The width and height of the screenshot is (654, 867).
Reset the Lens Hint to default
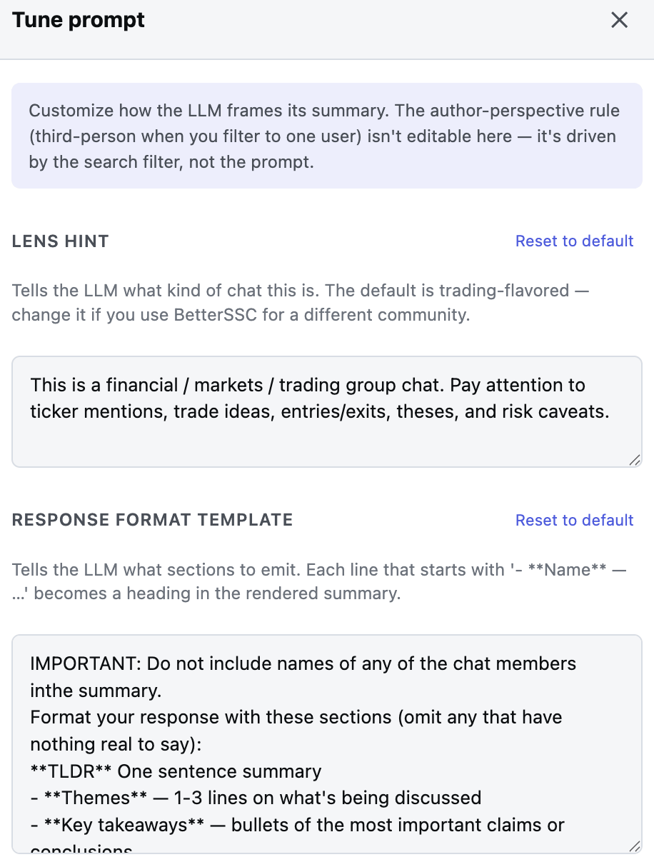point(574,241)
